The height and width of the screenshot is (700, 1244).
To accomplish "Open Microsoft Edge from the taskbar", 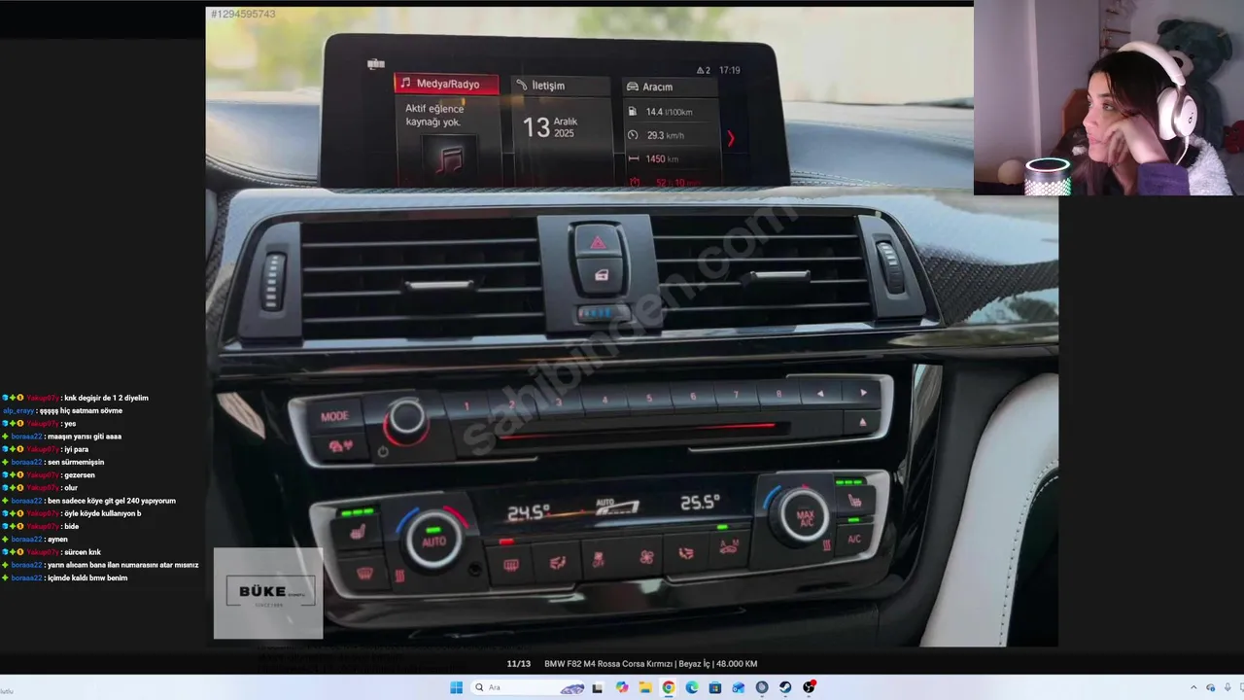I will (692, 687).
